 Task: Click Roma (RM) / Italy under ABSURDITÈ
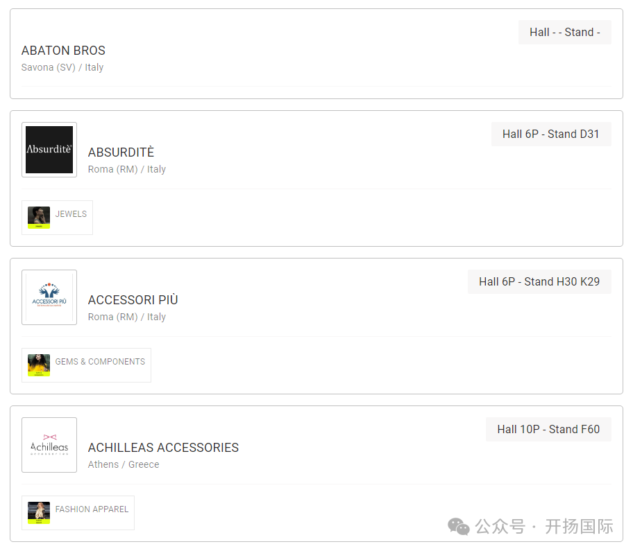tap(127, 169)
